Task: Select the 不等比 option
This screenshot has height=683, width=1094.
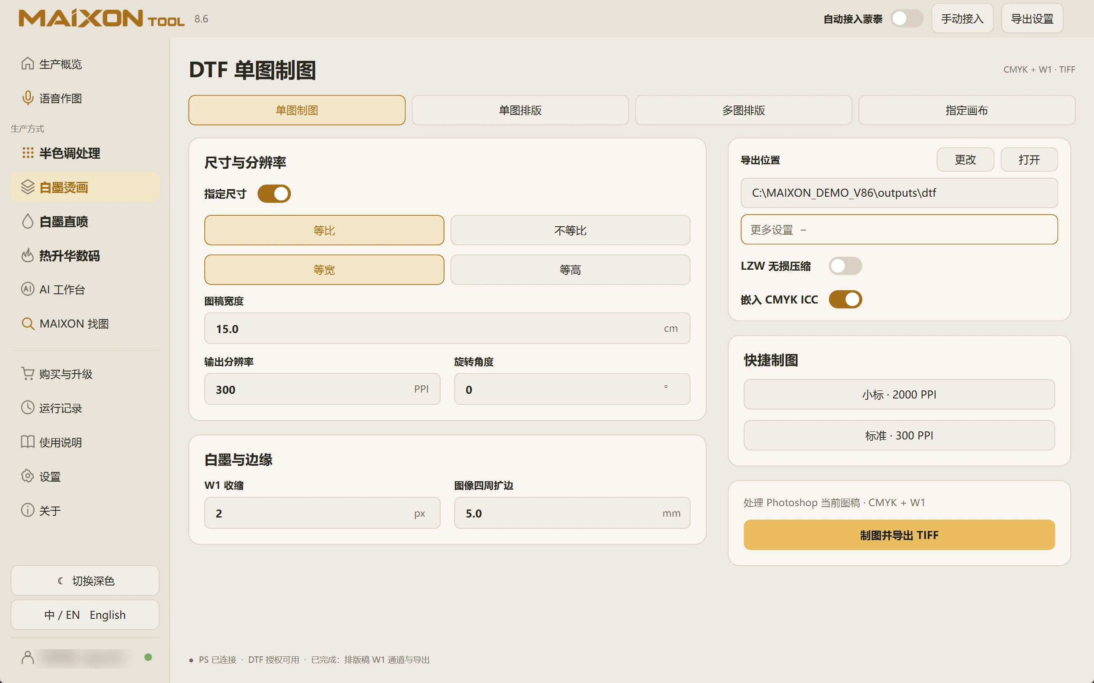Action: pyautogui.click(x=570, y=230)
